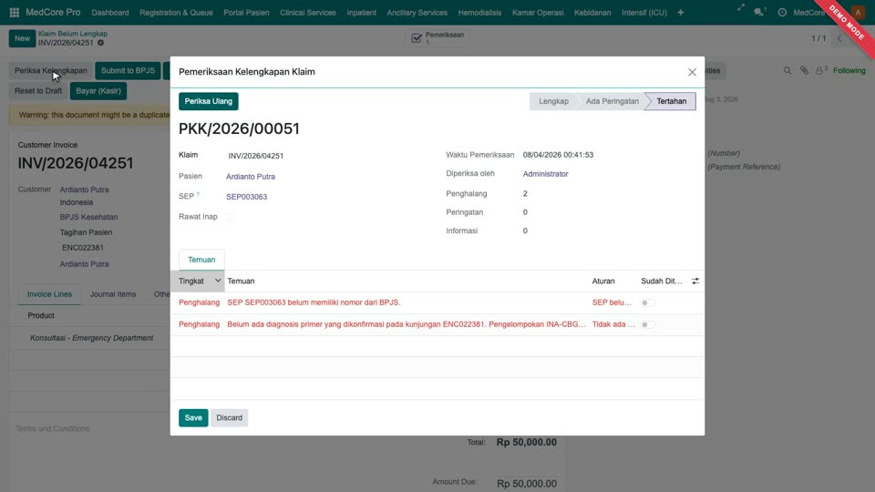The height and width of the screenshot is (492, 875).
Task: Click Bayar (Kasir) button
Action: click(98, 91)
